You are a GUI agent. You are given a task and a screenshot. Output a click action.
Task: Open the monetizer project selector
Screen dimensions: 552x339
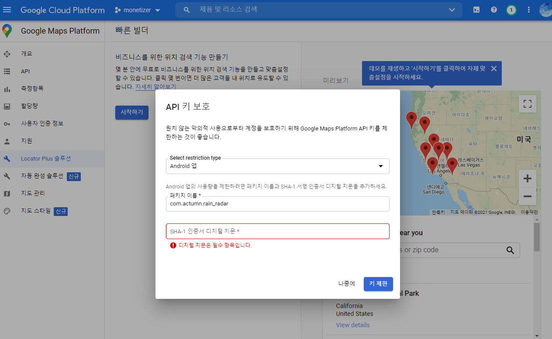(138, 10)
